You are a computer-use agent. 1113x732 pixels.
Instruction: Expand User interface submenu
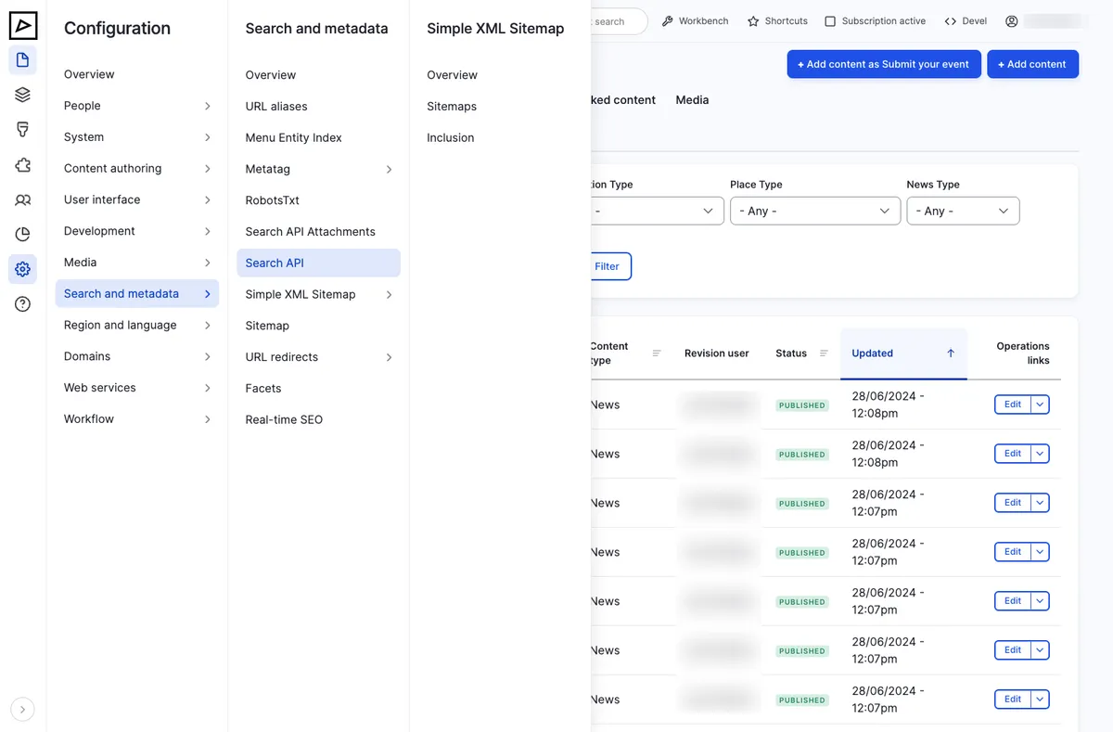tap(207, 200)
